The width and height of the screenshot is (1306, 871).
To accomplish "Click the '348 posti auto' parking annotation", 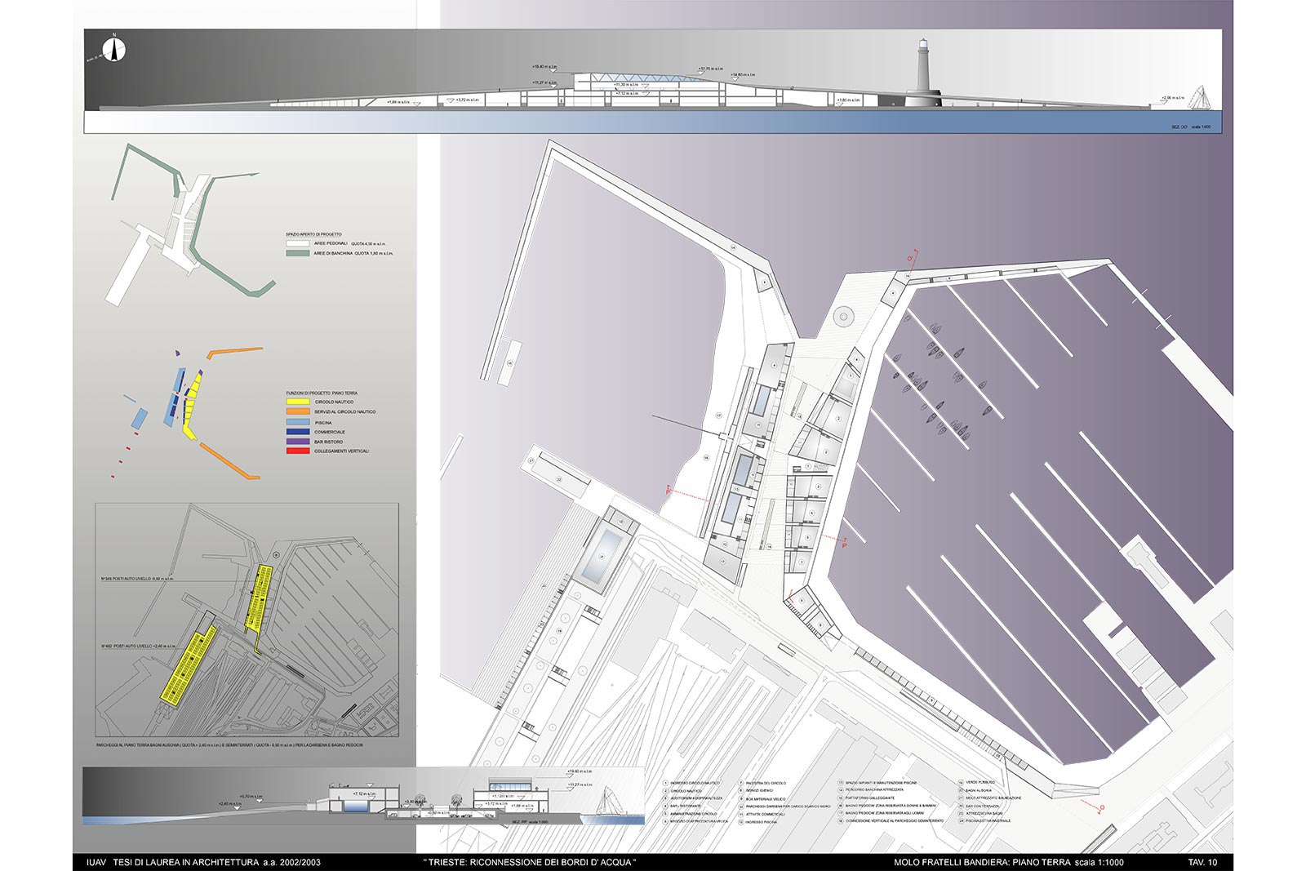I will (x=138, y=579).
